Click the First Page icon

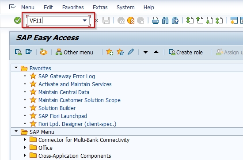tap(190, 20)
